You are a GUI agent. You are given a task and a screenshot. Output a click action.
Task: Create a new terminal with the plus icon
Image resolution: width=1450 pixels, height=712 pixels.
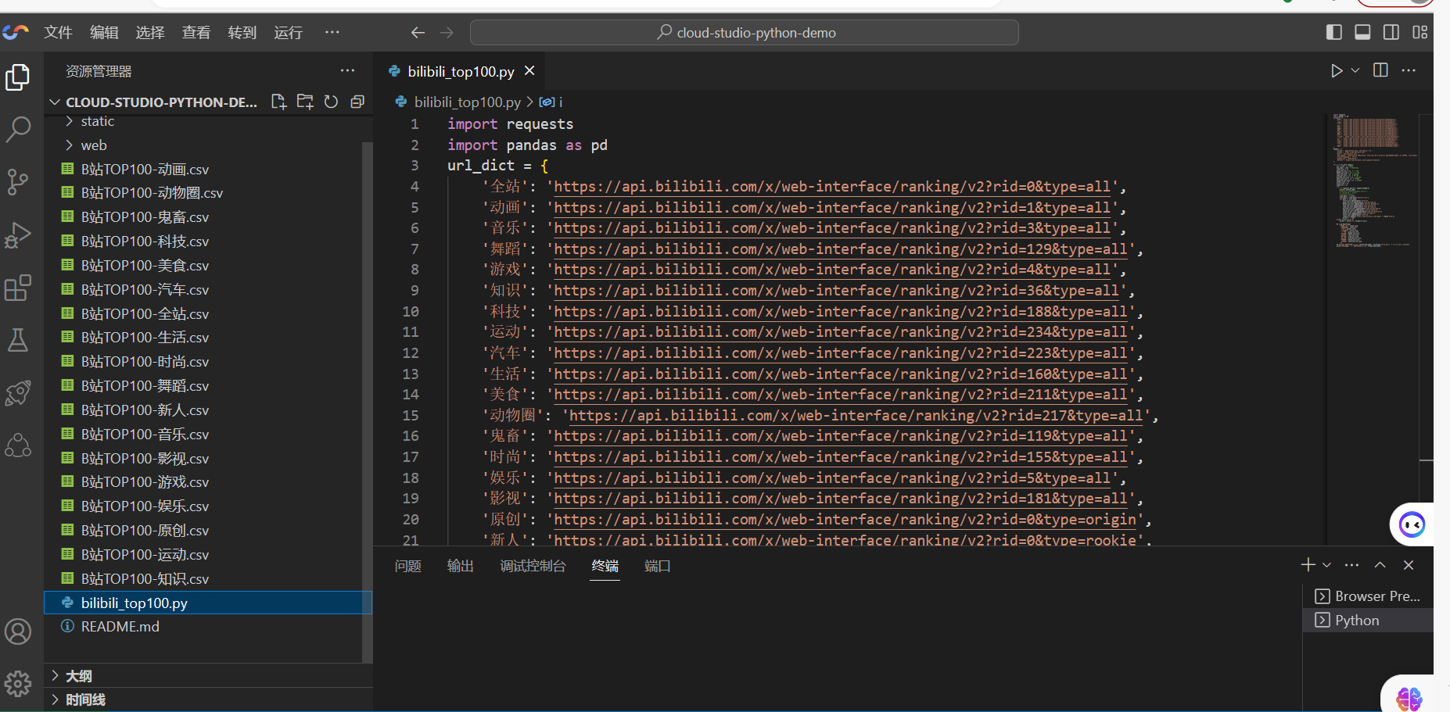point(1308,564)
